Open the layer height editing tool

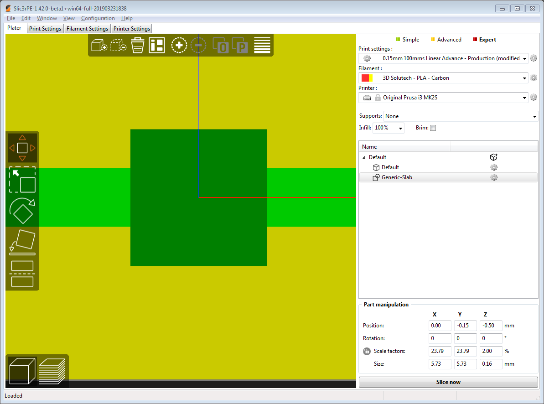coord(262,45)
